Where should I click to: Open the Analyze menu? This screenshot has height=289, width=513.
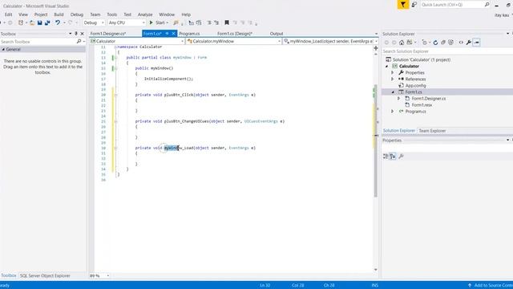(x=145, y=14)
